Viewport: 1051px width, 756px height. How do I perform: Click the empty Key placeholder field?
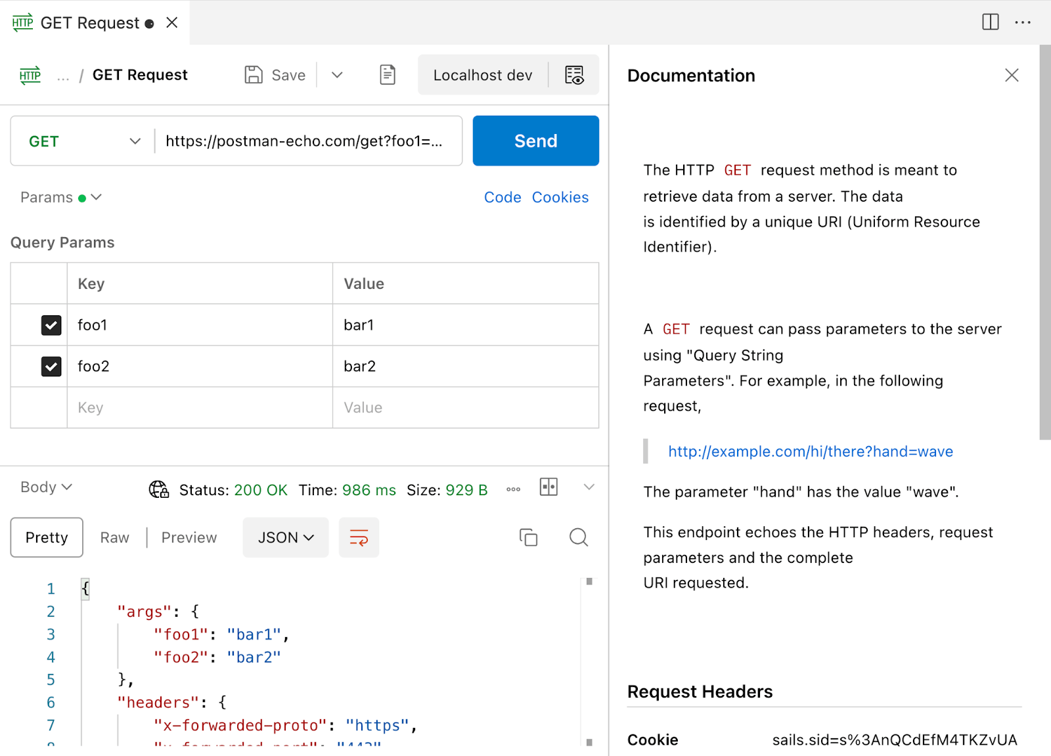pyautogui.click(x=200, y=408)
